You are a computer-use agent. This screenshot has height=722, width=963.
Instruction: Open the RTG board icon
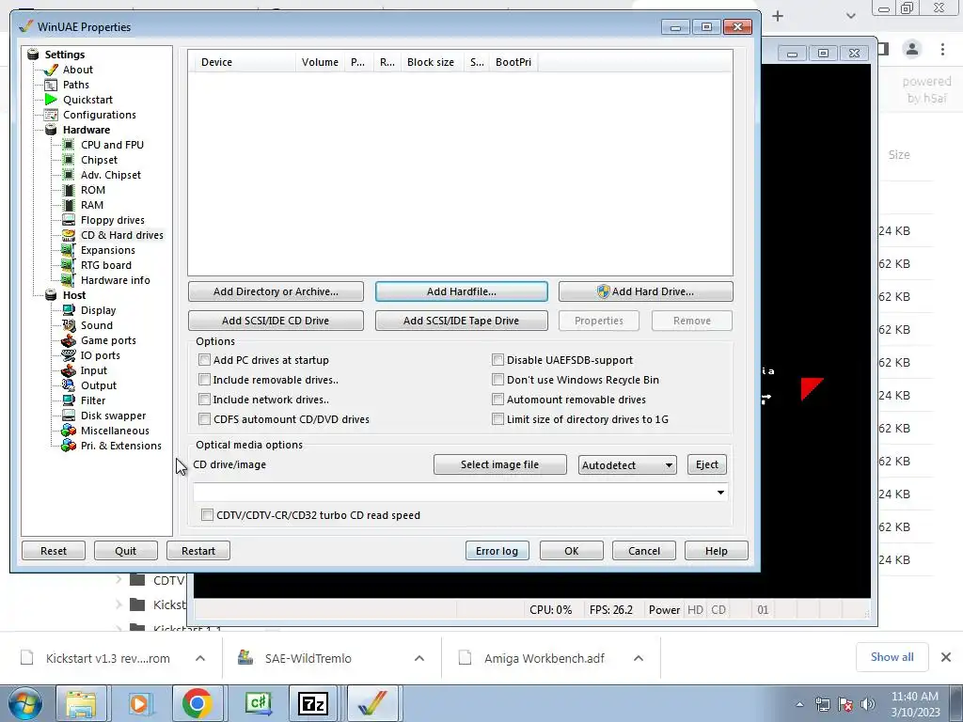point(69,265)
